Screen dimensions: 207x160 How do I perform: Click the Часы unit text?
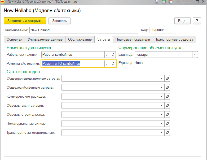[x=139, y=63]
